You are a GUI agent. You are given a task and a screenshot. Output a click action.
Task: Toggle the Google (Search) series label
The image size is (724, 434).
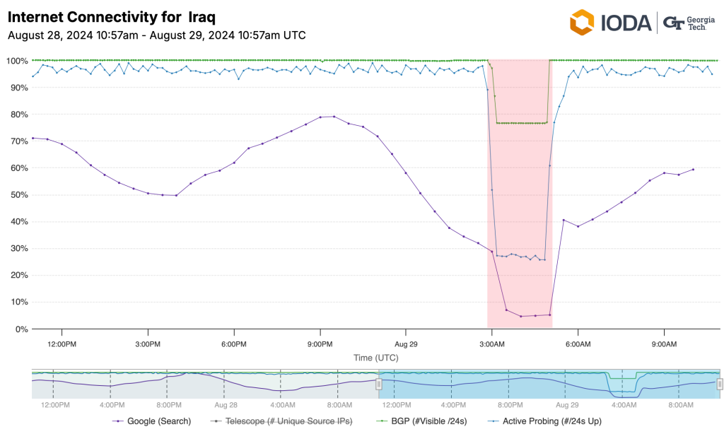[159, 421]
